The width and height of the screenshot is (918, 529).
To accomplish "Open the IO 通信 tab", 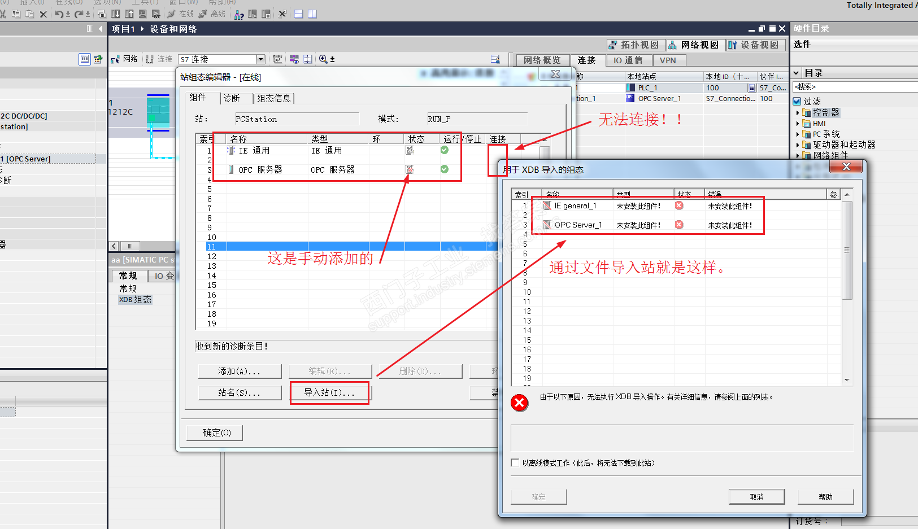I will (x=628, y=60).
